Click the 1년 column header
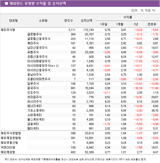160x163 pixels. 136,24
